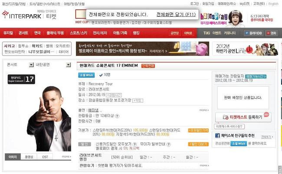Click the 엘로페이 cashback banner
Image resolution: width=282 pixels, height=174 pixels.
142,48
